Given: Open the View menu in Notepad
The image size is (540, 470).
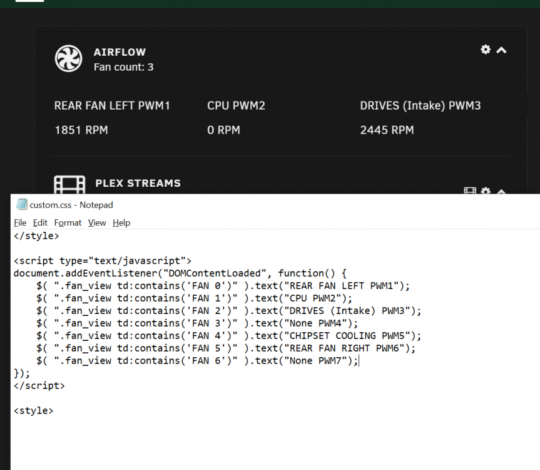Looking at the screenshot, I should pos(97,222).
